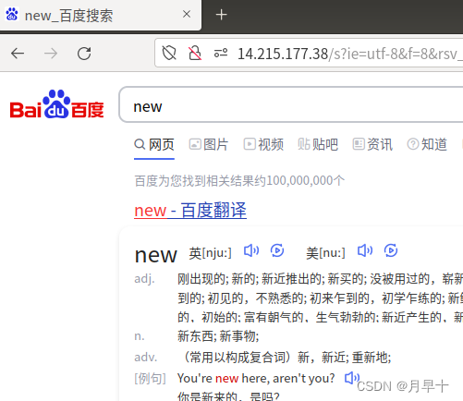Viewport: 463px width, 401px height.
Task: Click the search box containing 'new'
Action: (291, 104)
